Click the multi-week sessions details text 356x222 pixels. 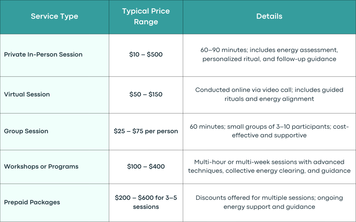pyautogui.click(x=269, y=166)
